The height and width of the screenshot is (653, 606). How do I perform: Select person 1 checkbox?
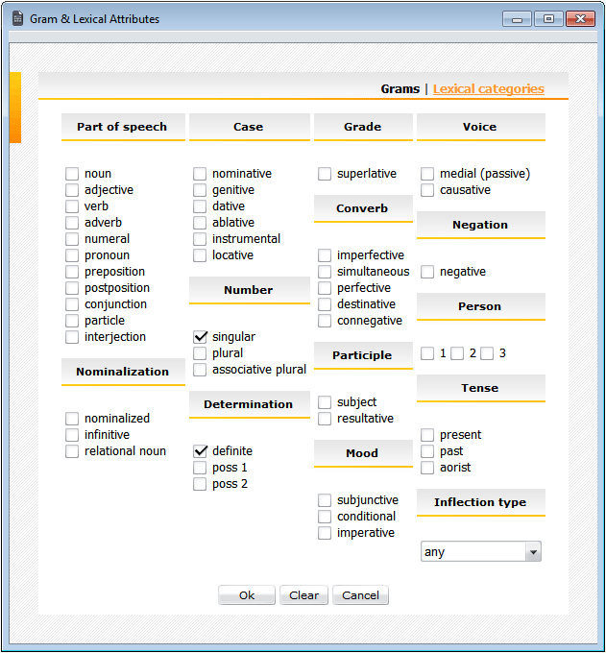(427, 353)
